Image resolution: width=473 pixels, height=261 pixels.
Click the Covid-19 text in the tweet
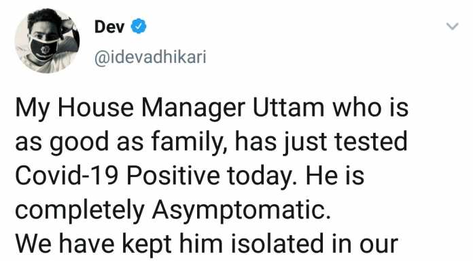[67, 176]
